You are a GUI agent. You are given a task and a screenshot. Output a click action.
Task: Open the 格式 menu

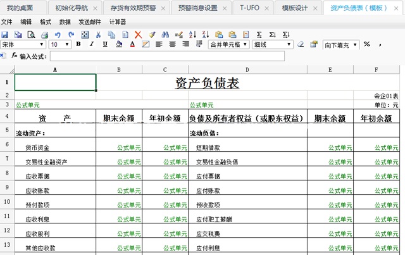[46, 22]
